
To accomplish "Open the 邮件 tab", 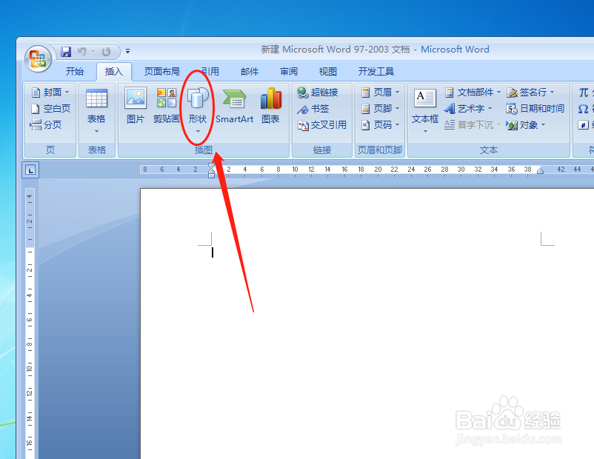I will [x=250, y=71].
